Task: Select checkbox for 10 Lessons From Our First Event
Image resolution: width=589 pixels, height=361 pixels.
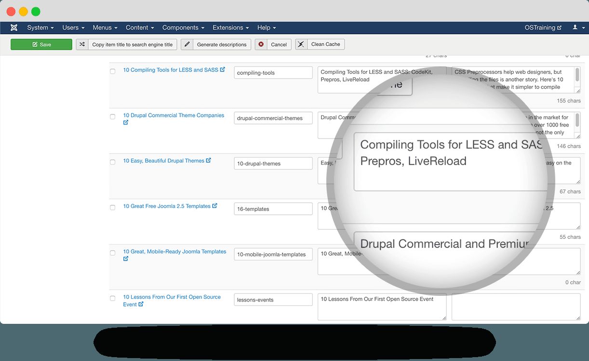Action: point(113,298)
